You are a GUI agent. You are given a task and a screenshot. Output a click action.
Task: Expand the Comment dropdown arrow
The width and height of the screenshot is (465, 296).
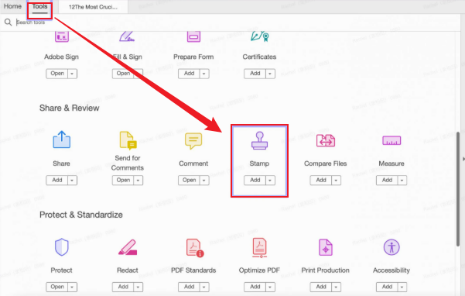(x=204, y=181)
